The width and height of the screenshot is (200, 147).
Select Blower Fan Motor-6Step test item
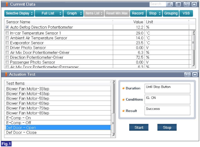click(58, 103)
